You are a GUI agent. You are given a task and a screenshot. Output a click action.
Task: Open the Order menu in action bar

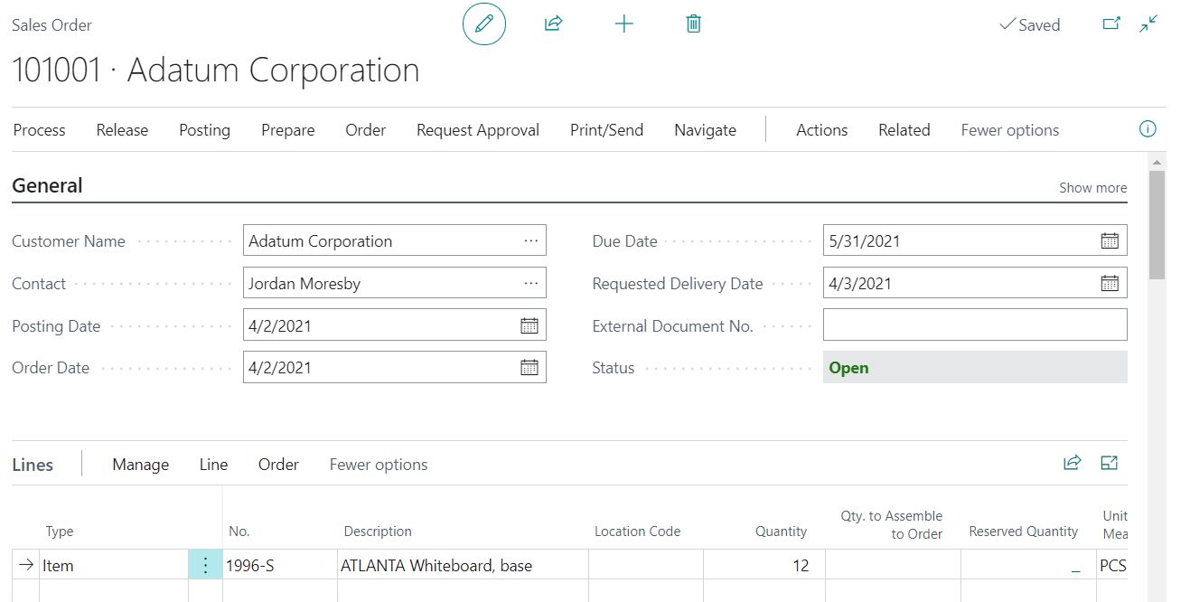tap(366, 130)
